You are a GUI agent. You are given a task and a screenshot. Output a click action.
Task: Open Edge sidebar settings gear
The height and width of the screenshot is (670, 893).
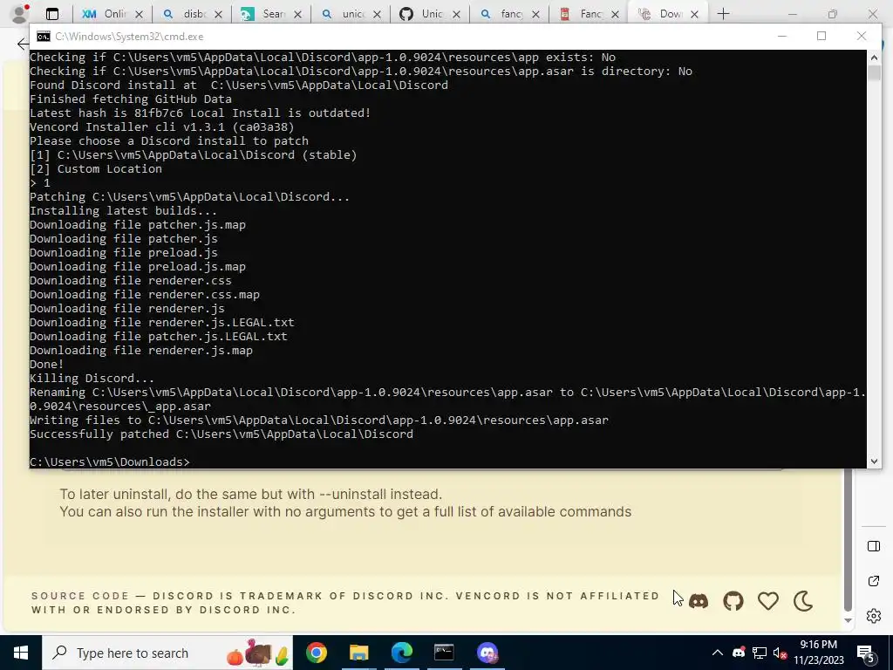click(x=874, y=616)
